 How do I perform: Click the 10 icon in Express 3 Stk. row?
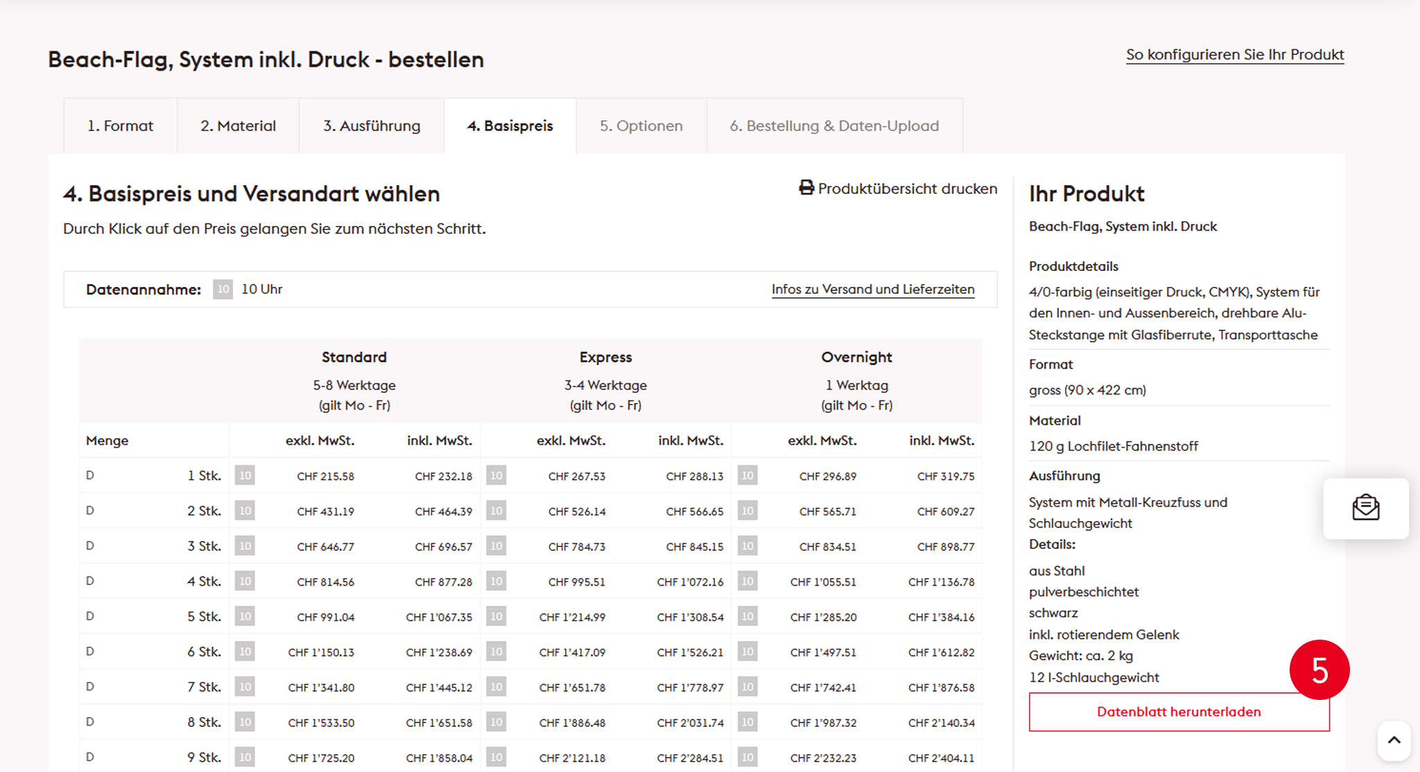coord(496,546)
